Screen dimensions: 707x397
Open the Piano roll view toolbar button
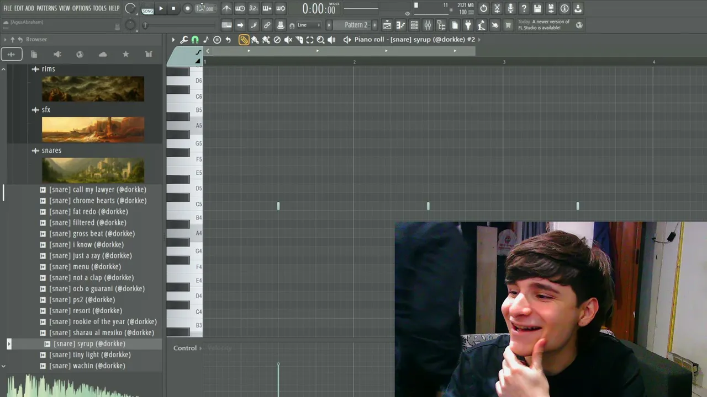(401, 25)
